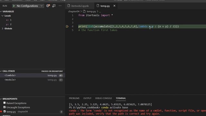Image resolution: width=206 pixels, height=116 pixels.
Task: Click line number 5 in gutter
Action: (x=72, y=30)
